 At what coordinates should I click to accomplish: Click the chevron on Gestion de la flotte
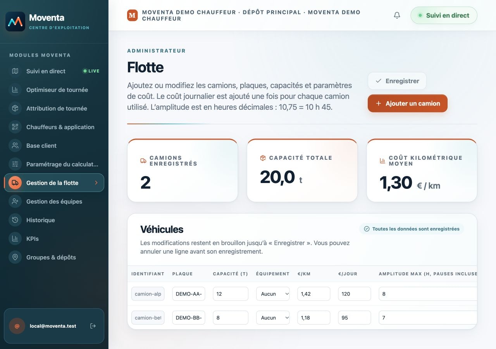(x=96, y=183)
